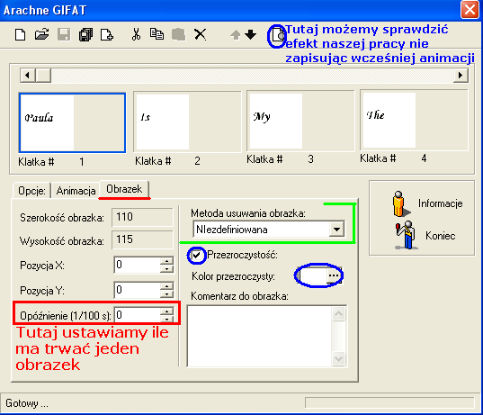
Task: Select frame thumbnail Klatka 3 My
Action: [x=300, y=121]
